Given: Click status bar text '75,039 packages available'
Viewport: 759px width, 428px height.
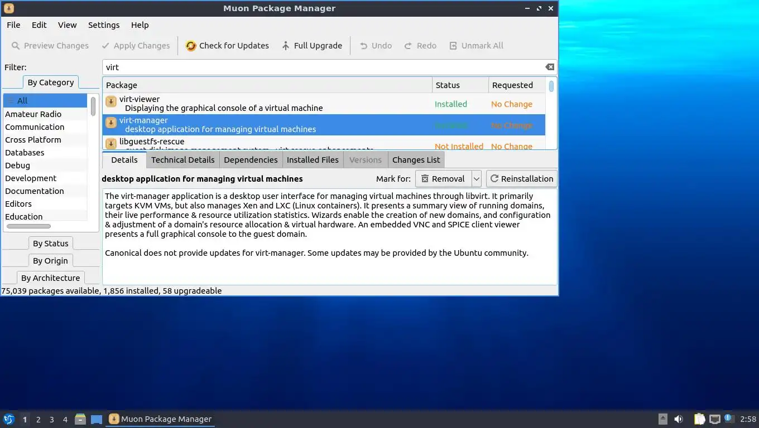Looking at the screenshot, I should click(50, 291).
